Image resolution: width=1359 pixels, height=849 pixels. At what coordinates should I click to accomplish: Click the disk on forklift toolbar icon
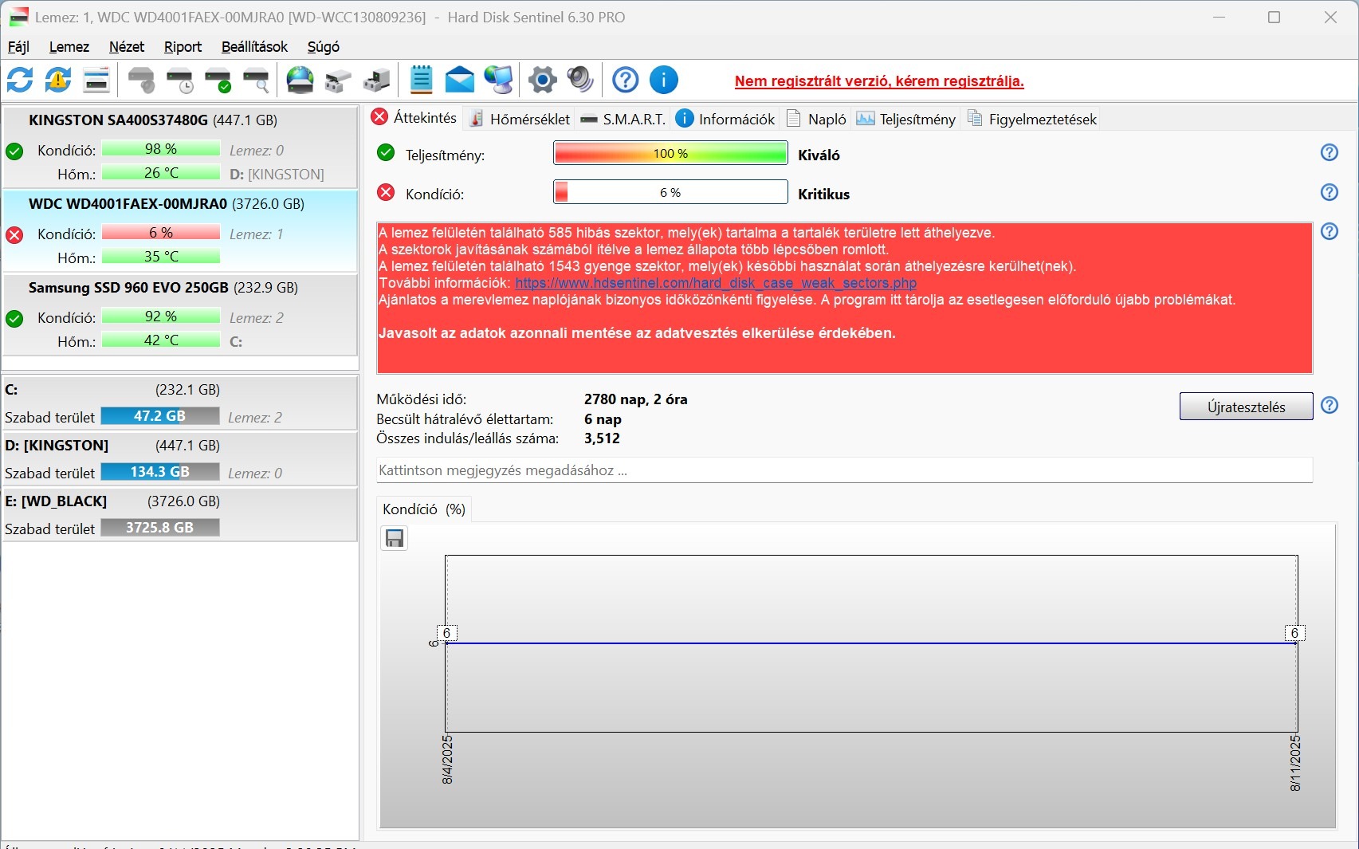(339, 80)
